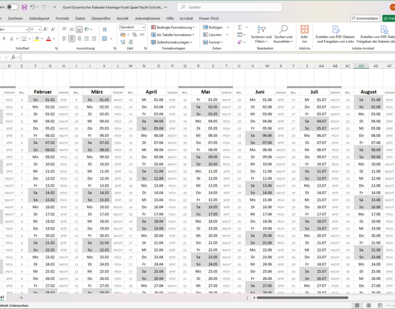The height and width of the screenshot is (309, 395).
Task: Apply the yellow fill color swatch
Action: point(37,38)
